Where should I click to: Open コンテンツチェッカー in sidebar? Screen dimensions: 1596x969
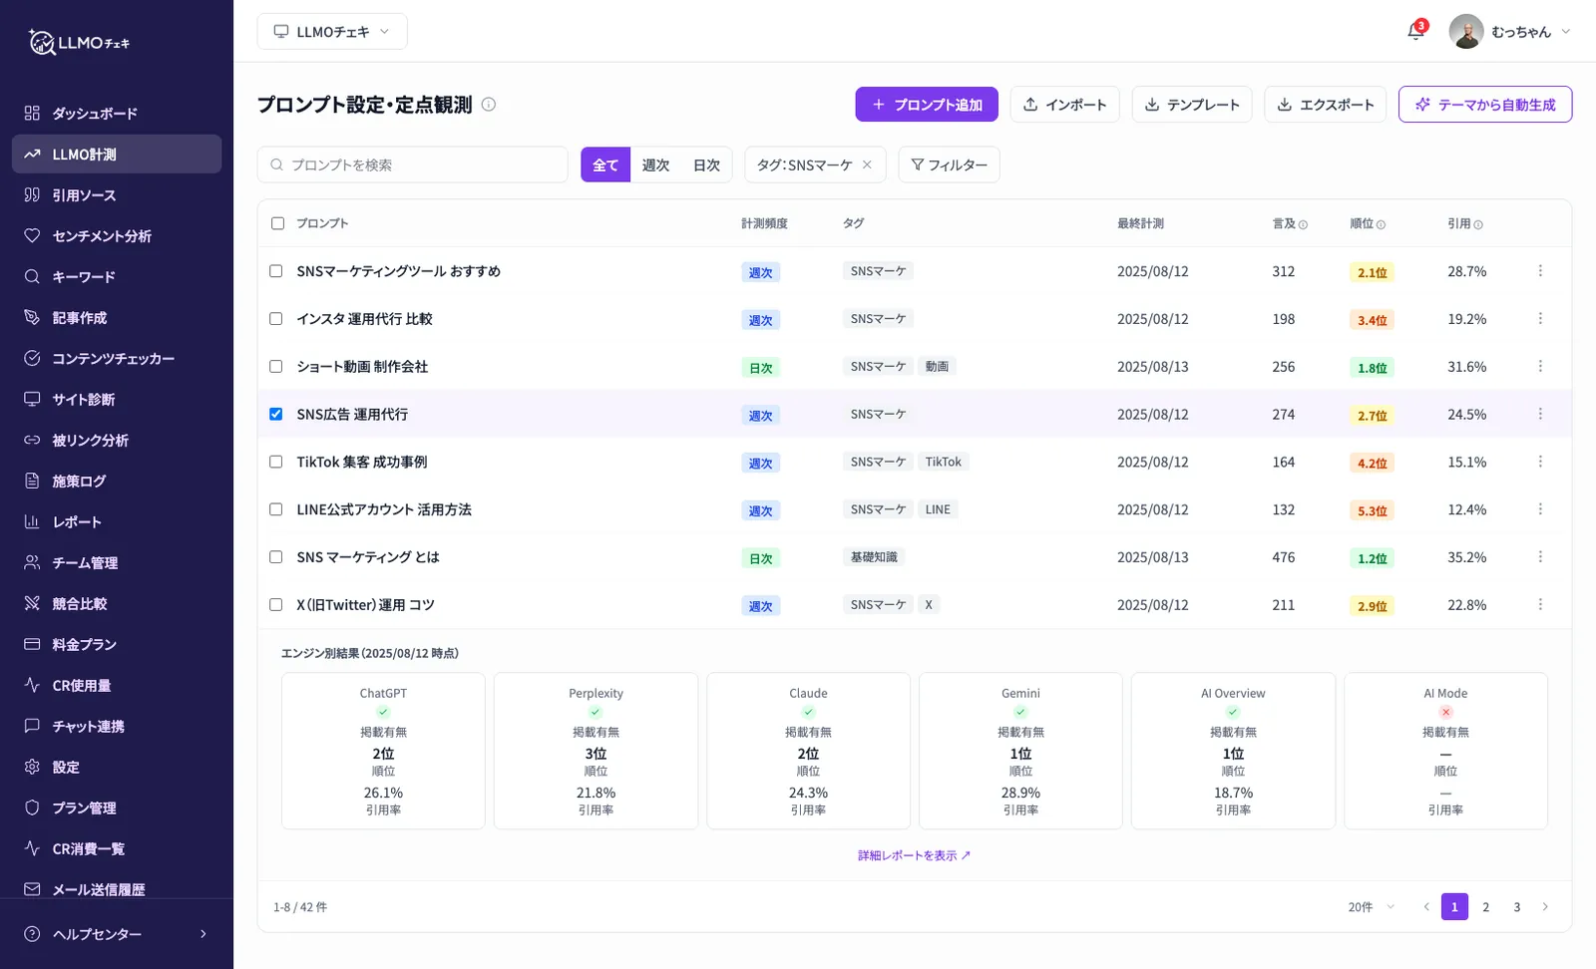117,359
